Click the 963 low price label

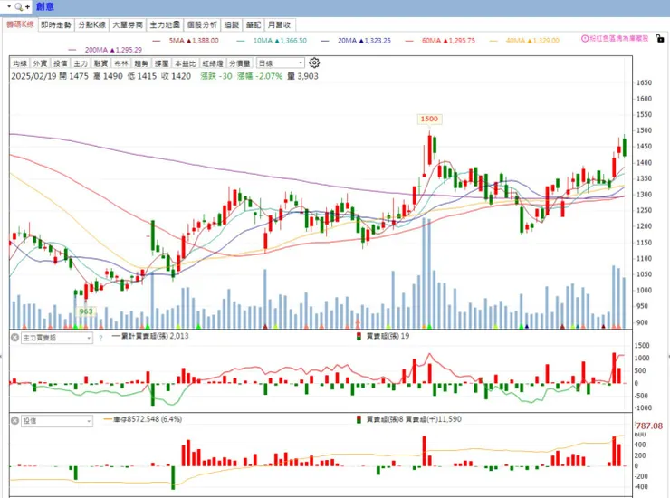point(86,311)
